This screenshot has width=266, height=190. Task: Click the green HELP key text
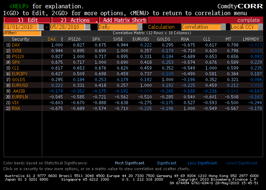19,6
